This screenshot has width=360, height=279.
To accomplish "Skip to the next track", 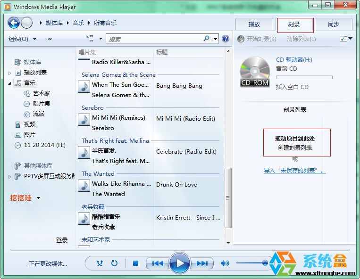I will pos(202,263).
